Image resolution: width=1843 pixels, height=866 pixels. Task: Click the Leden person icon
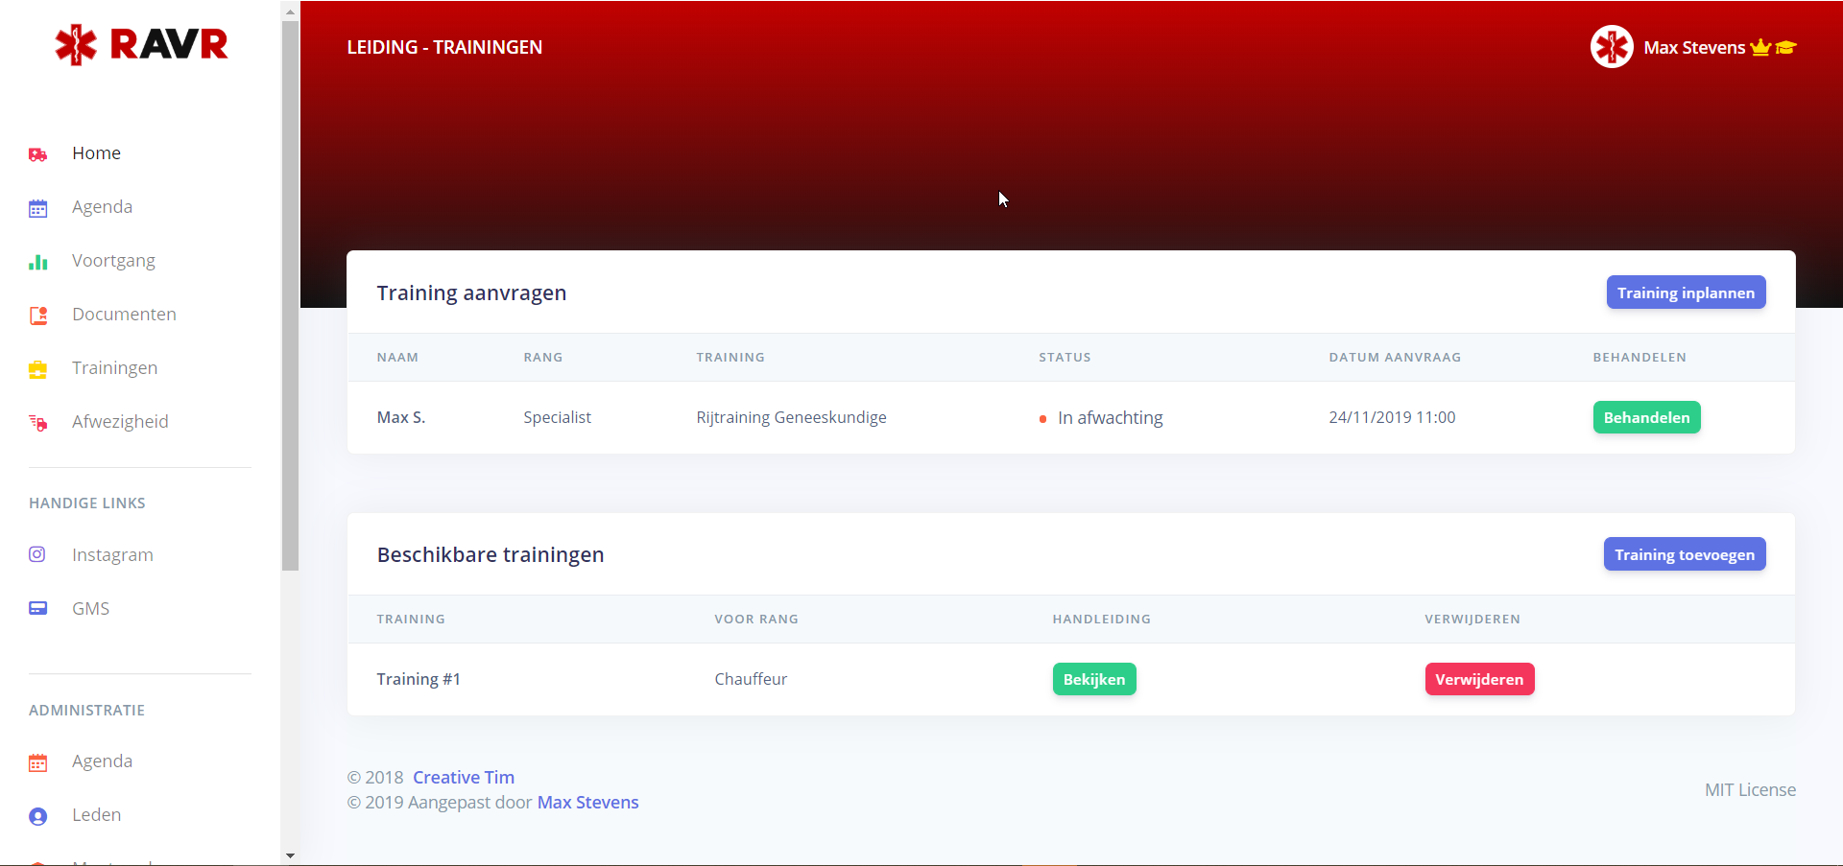[x=38, y=816]
